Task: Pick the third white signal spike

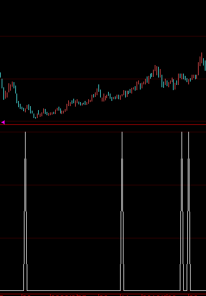Action: [182, 211]
